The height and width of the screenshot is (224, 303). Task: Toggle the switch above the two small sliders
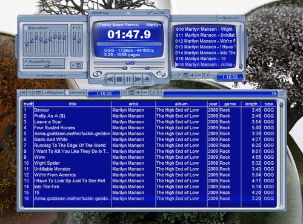tap(74, 28)
